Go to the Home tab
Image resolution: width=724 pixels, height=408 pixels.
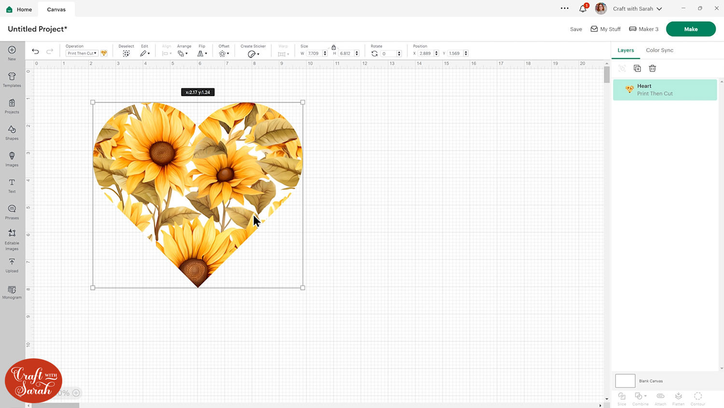19,9
